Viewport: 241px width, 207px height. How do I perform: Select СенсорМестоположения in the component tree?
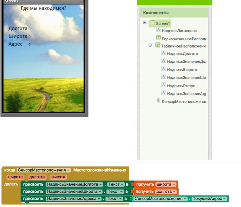(x=184, y=102)
